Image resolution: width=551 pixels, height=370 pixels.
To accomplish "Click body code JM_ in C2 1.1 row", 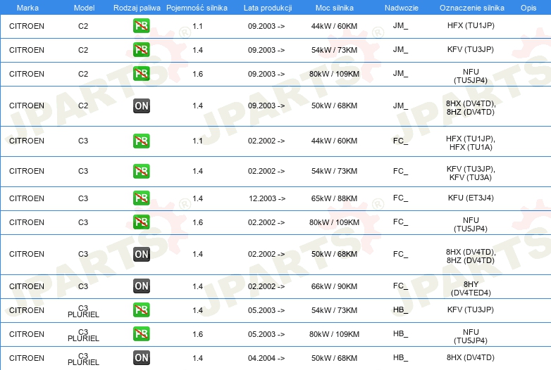I will (x=401, y=25).
